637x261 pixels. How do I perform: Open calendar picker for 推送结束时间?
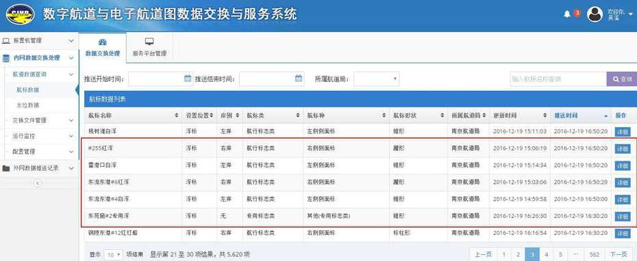tap(299, 78)
